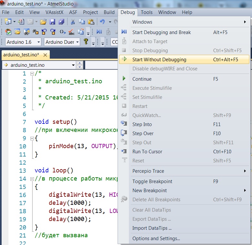252x245 pixels.
Task: Open the Arduino Due board dropdown
Action: coord(77,42)
